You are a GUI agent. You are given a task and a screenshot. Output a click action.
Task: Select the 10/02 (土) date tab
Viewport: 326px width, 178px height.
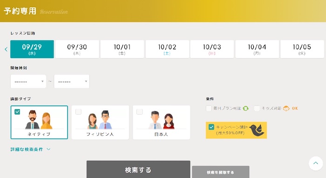[x=167, y=49]
